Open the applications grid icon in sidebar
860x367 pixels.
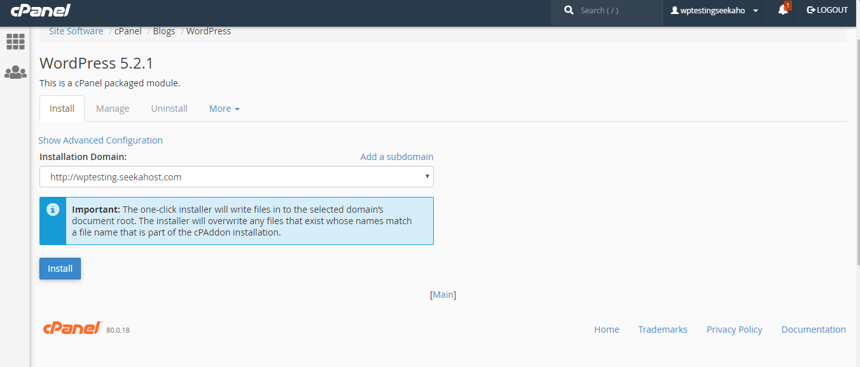[x=15, y=42]
